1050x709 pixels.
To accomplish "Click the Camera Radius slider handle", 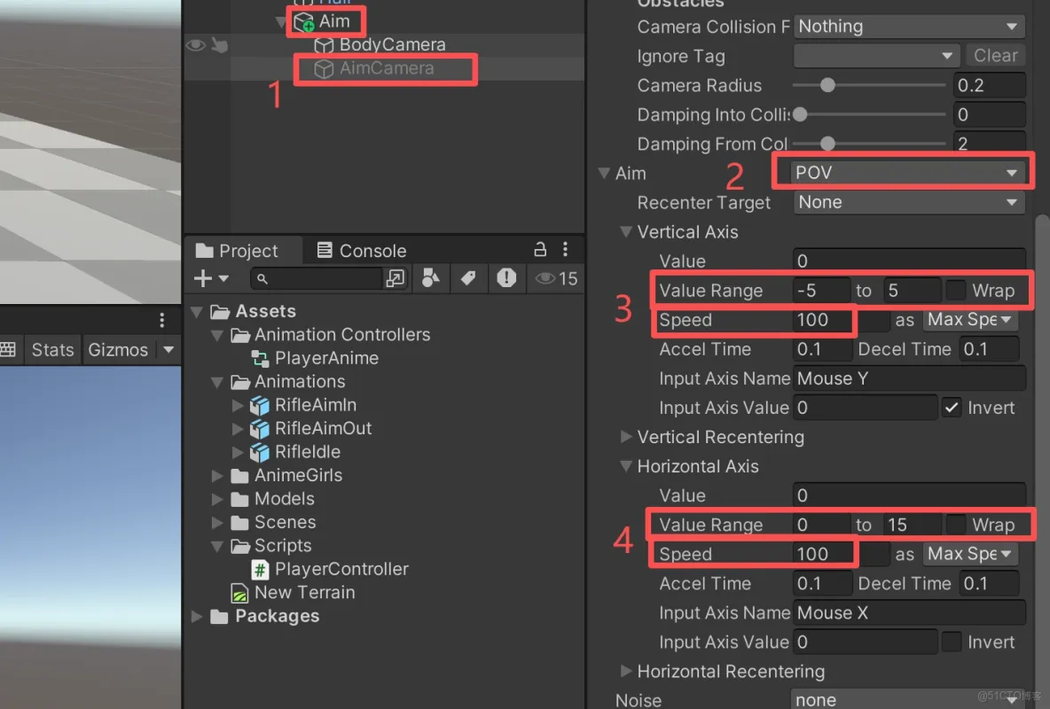I will 828,85.
